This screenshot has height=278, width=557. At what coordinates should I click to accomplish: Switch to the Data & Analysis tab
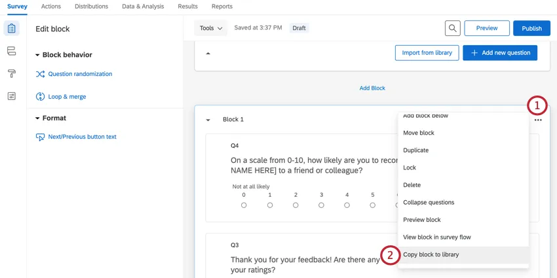[143, 6]
